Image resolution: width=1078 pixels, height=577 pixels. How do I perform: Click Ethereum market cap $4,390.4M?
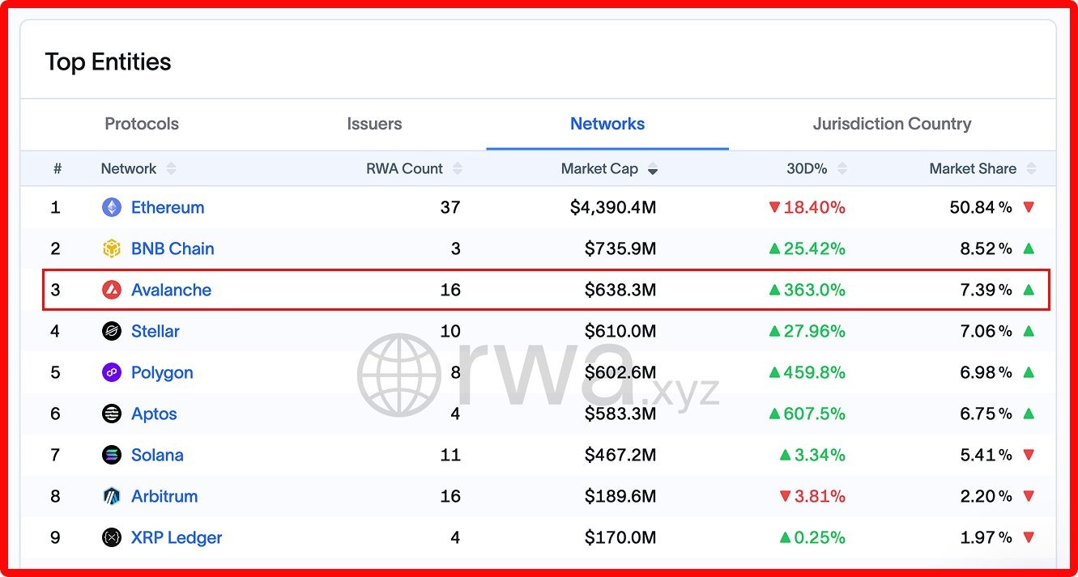click(x=613, y=207)
